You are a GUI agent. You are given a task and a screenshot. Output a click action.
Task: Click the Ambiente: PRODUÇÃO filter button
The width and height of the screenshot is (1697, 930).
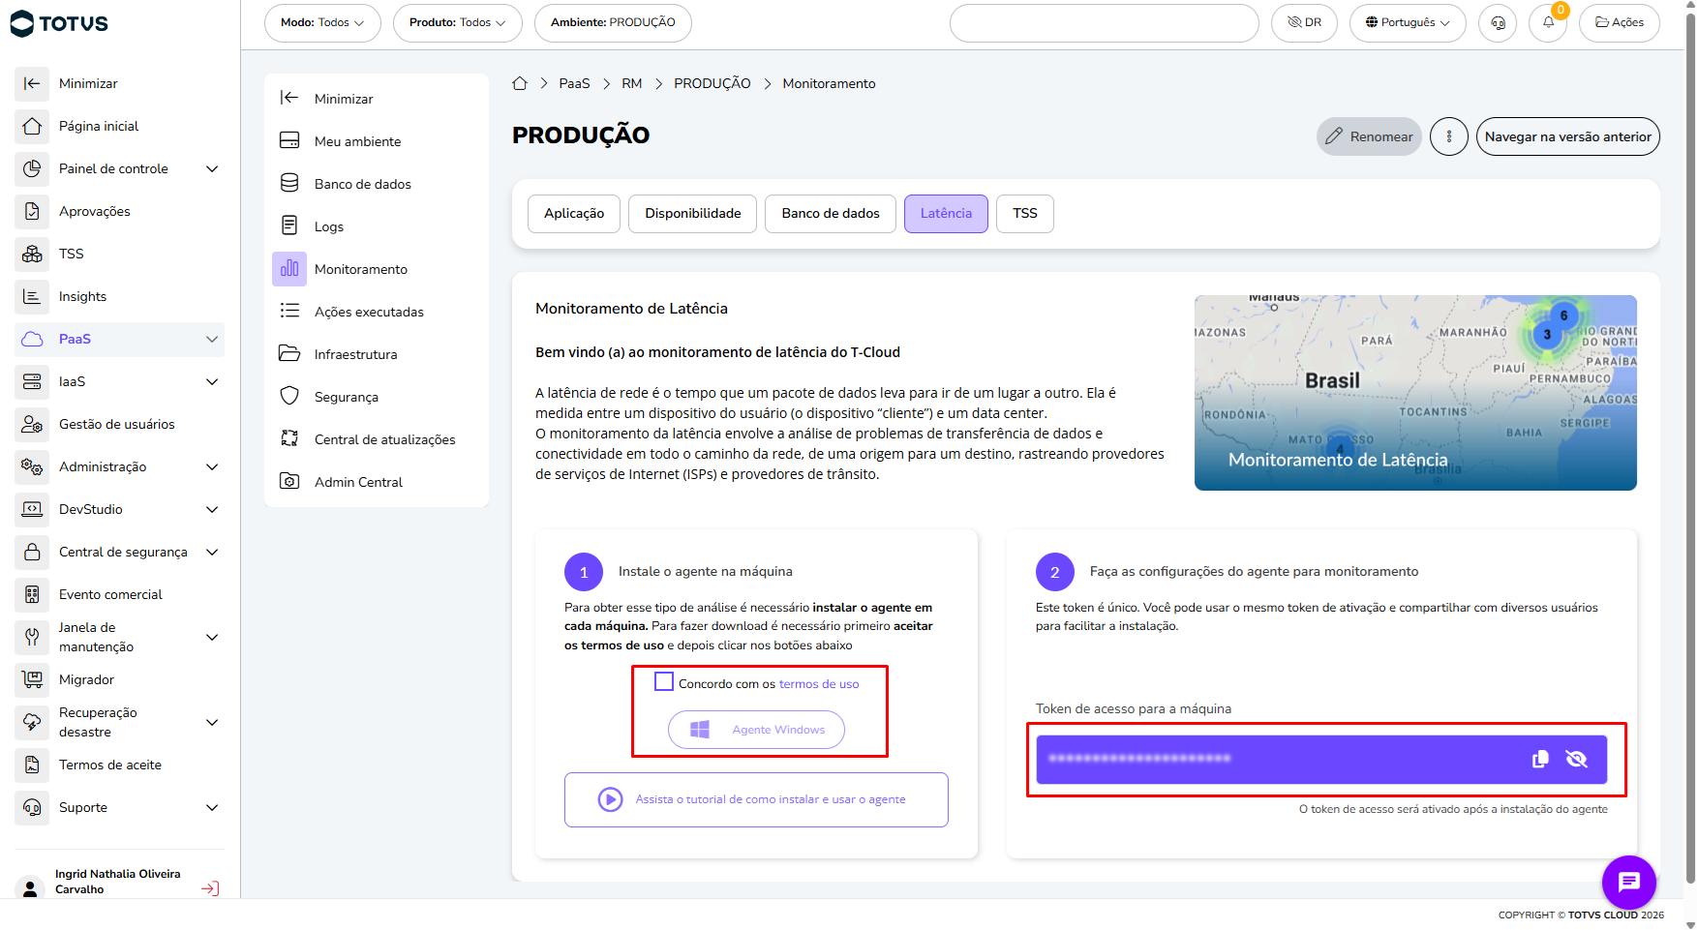point(613,23)
